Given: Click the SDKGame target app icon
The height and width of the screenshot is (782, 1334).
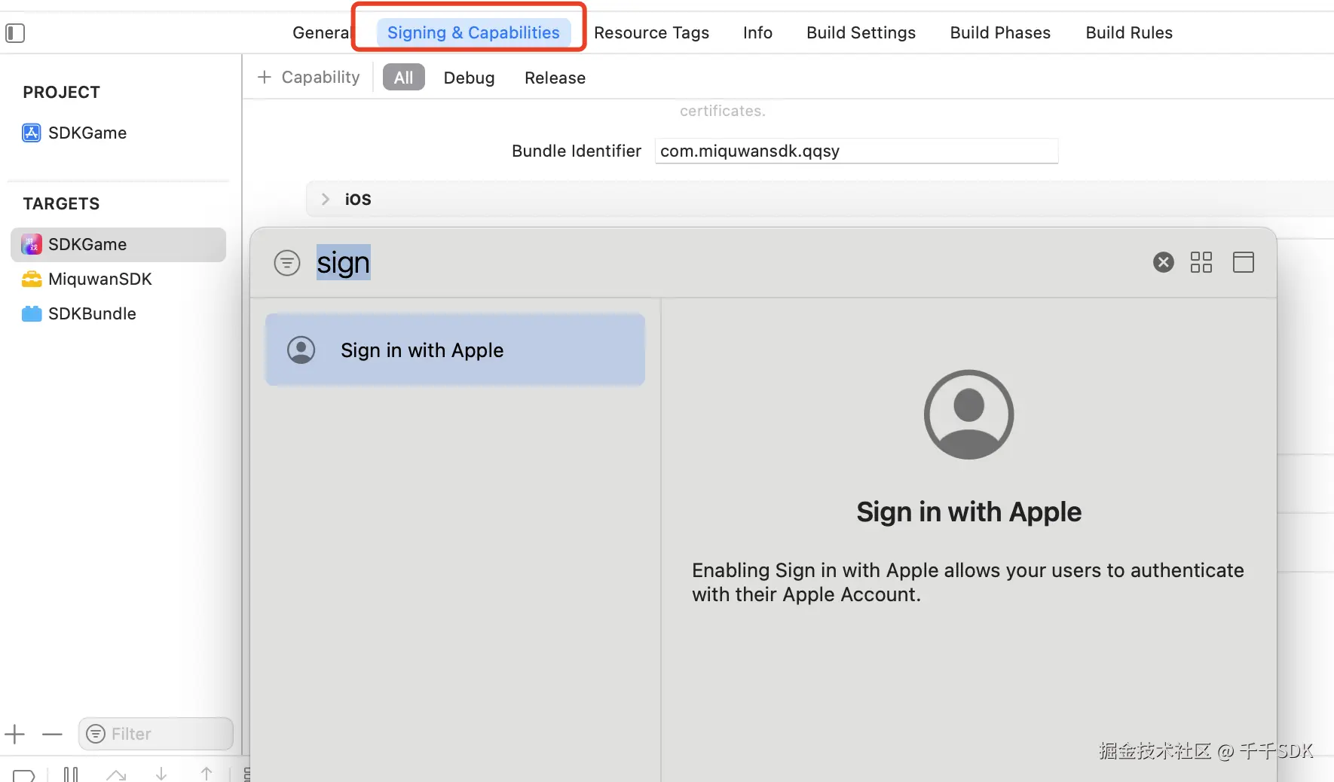Looking at the screenshot, I should click(32, 244).
